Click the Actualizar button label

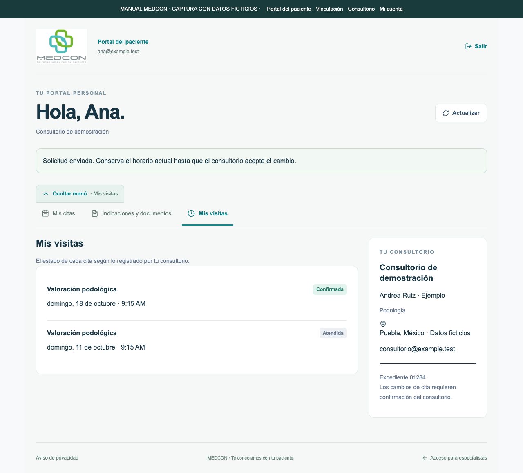[x=466, y=113]
